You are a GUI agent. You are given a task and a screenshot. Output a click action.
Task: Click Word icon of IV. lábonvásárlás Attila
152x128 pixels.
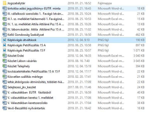5,29
